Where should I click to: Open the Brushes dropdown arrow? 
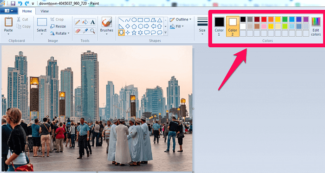click(107, 34)
